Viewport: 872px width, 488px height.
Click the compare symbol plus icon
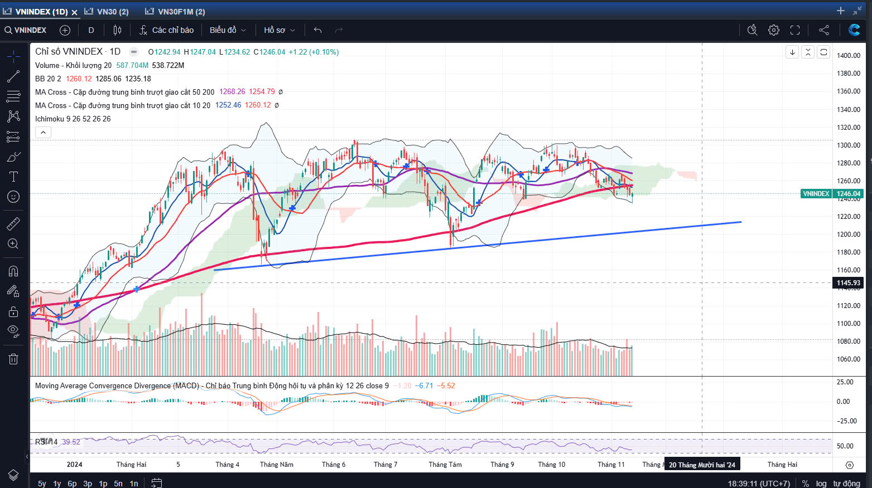click(x=65, y=30)
